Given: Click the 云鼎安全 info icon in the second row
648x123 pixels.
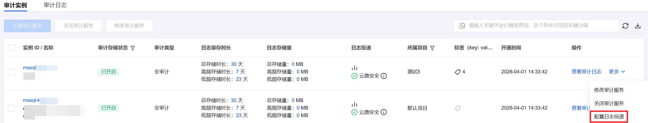Looking at the screenshot, I should [384, 112].
